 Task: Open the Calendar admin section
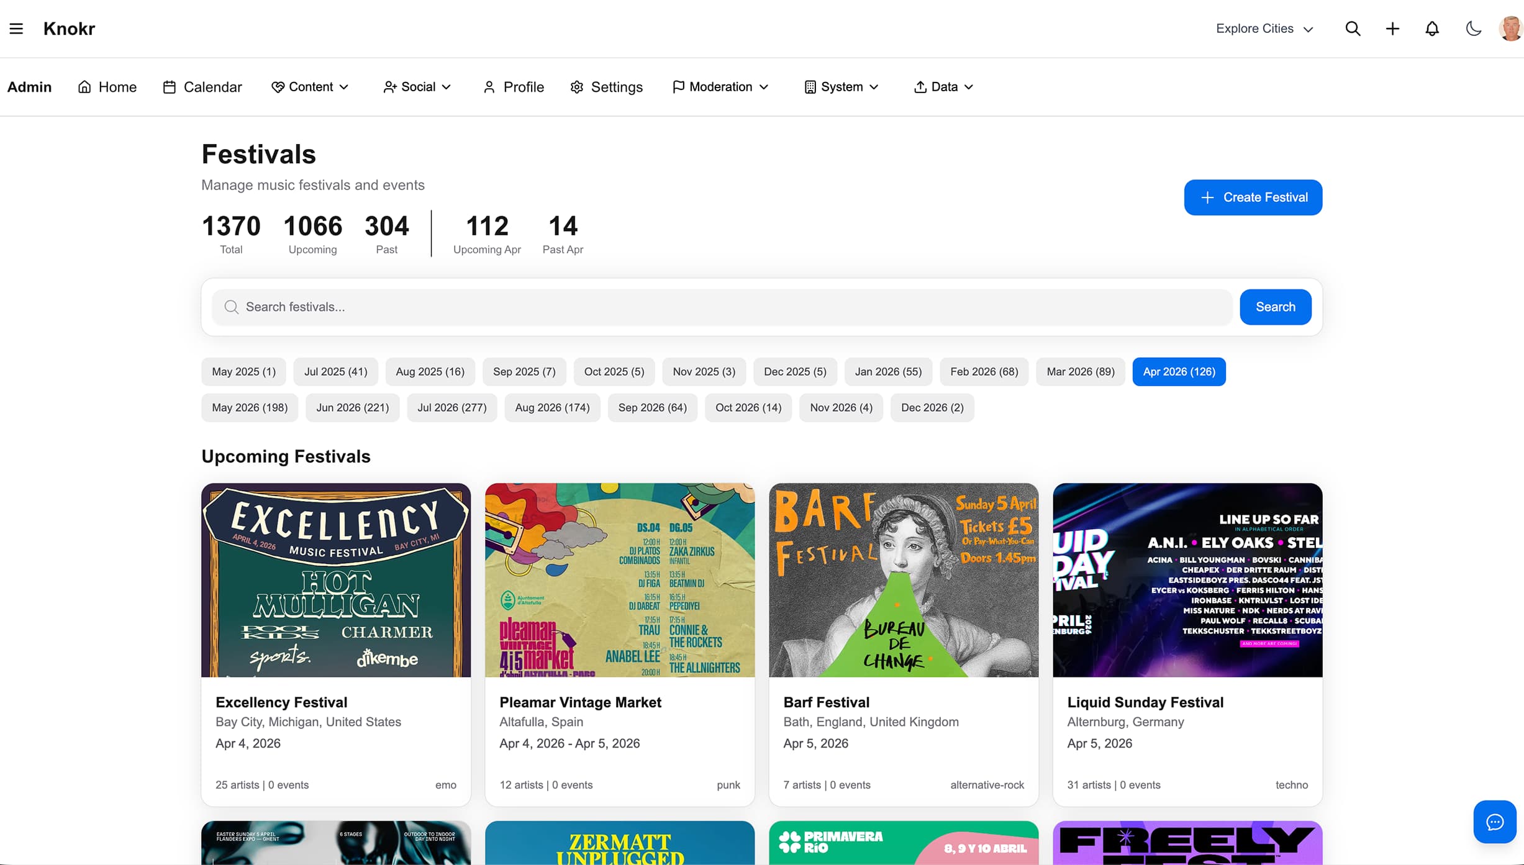202,87
